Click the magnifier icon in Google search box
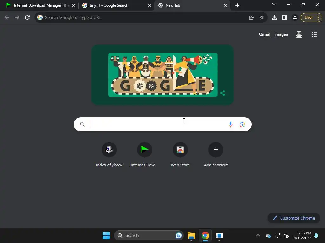 point(82,124)
